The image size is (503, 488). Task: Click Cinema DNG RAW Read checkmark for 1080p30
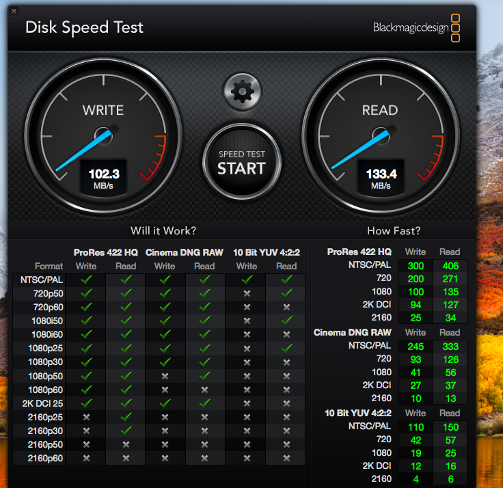click(204, 362)
